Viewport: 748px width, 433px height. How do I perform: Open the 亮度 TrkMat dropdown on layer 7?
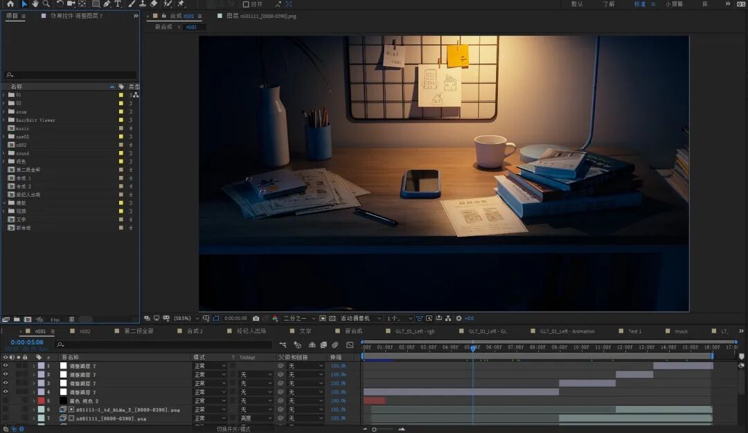256,418
